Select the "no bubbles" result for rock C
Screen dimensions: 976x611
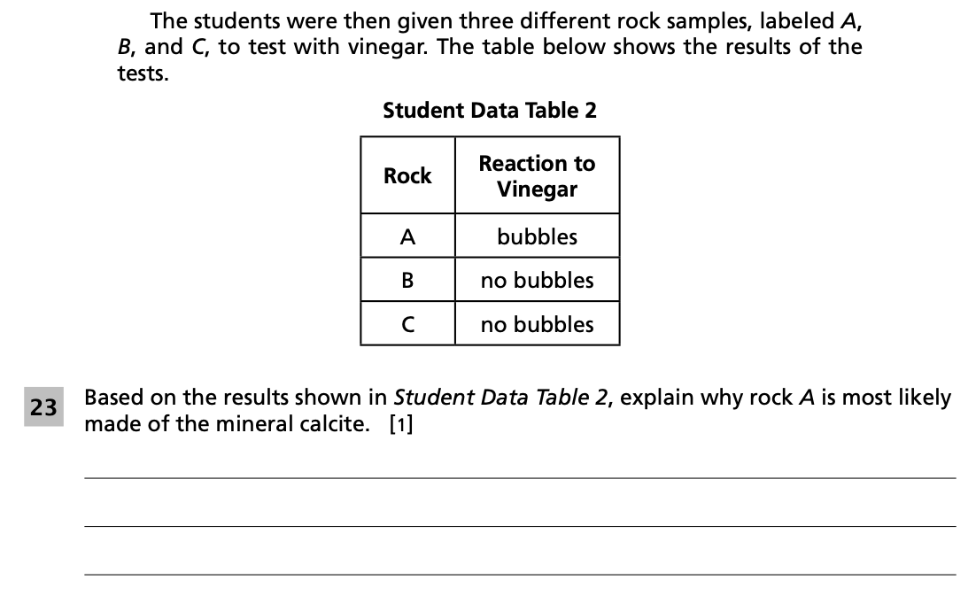[x=537, y=324]
